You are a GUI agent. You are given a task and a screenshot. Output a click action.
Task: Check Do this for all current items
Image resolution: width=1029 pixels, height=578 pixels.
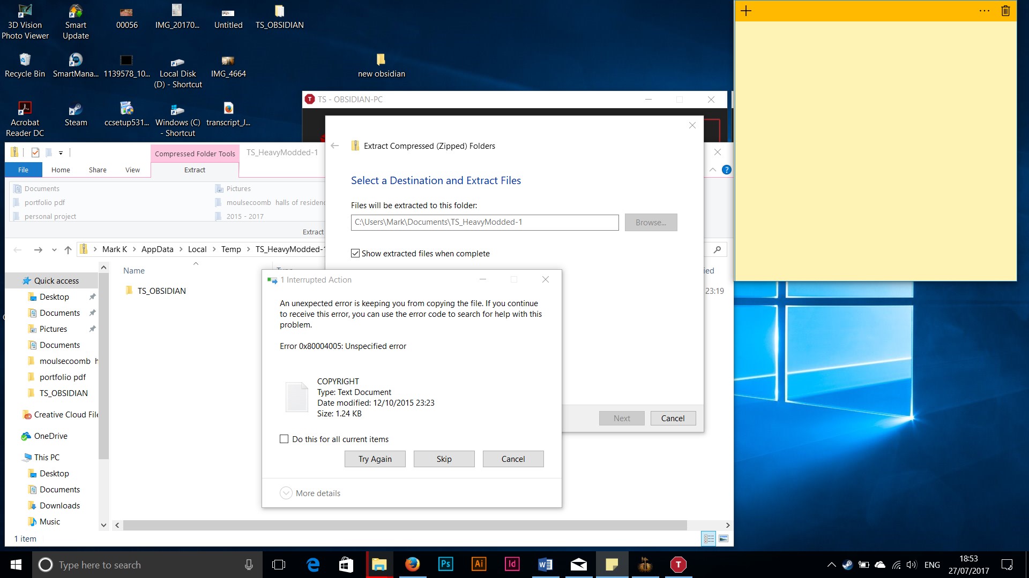(x=284, y=439)
